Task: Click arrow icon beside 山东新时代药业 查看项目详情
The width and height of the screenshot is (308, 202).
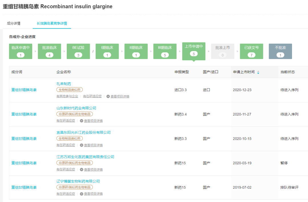Action: [x=82, y=121]
